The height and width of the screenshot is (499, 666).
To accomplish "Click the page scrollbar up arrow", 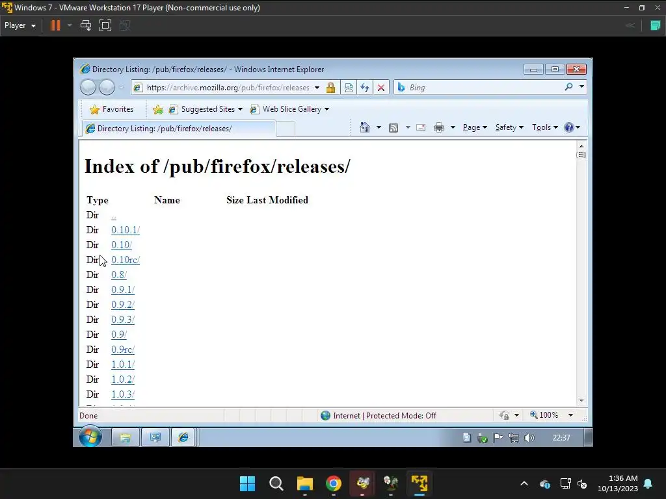I will point(581,146).
